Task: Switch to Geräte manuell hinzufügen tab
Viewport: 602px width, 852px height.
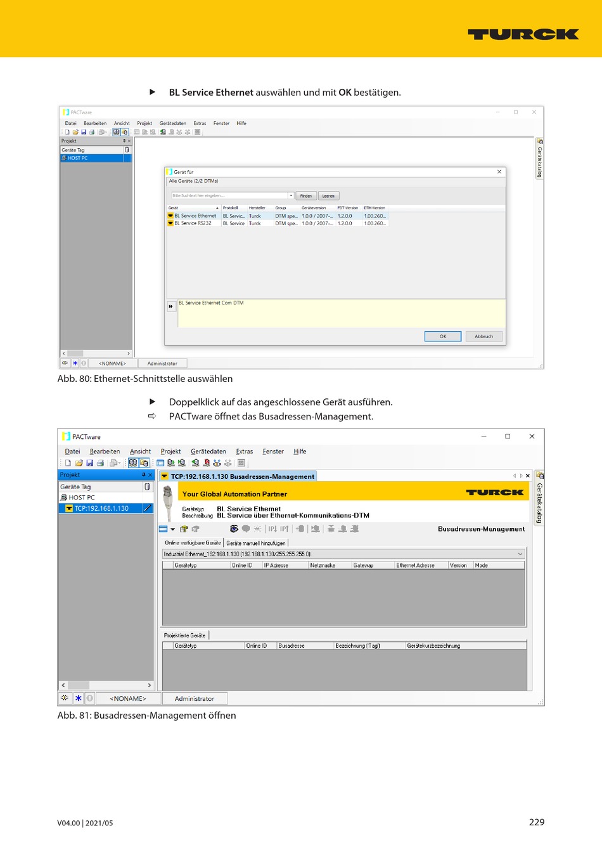Action: pyautogui.click(x=256, y=543)
